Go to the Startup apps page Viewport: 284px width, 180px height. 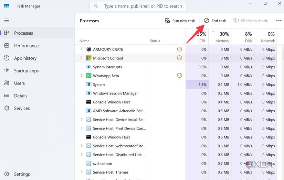(26, 71)
